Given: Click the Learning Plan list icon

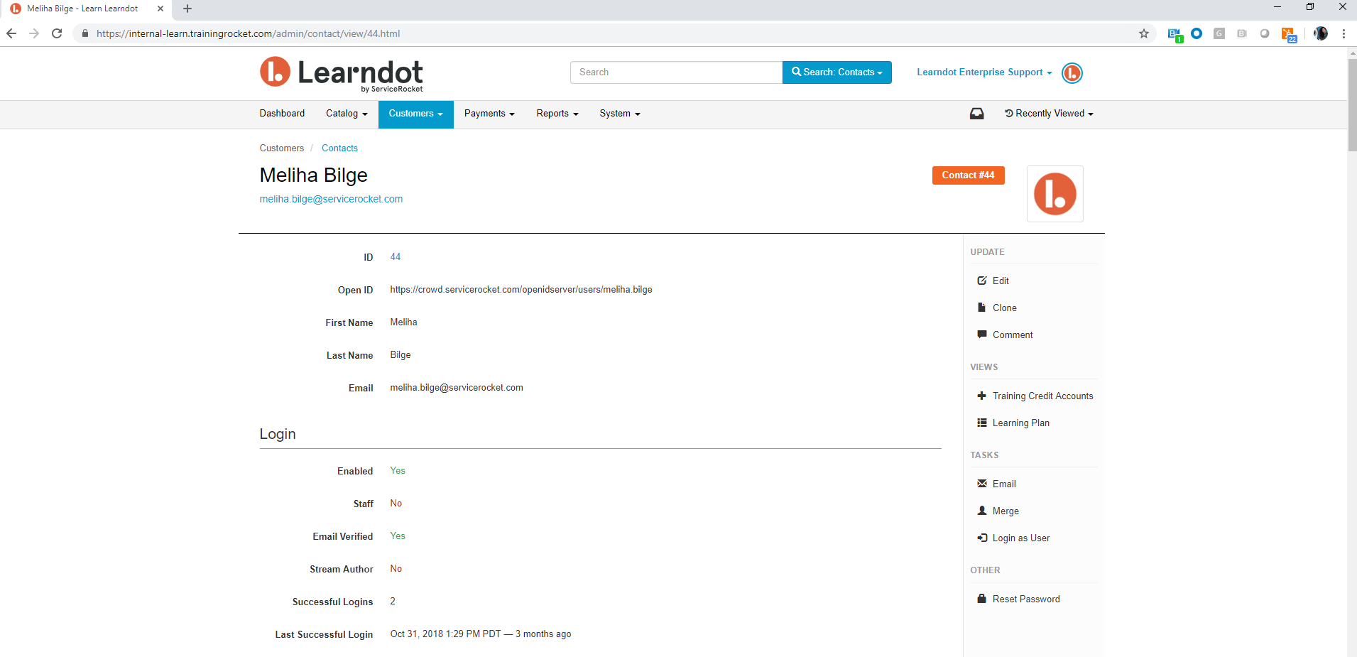Looking at the screenshot, I should coord(981,423).
